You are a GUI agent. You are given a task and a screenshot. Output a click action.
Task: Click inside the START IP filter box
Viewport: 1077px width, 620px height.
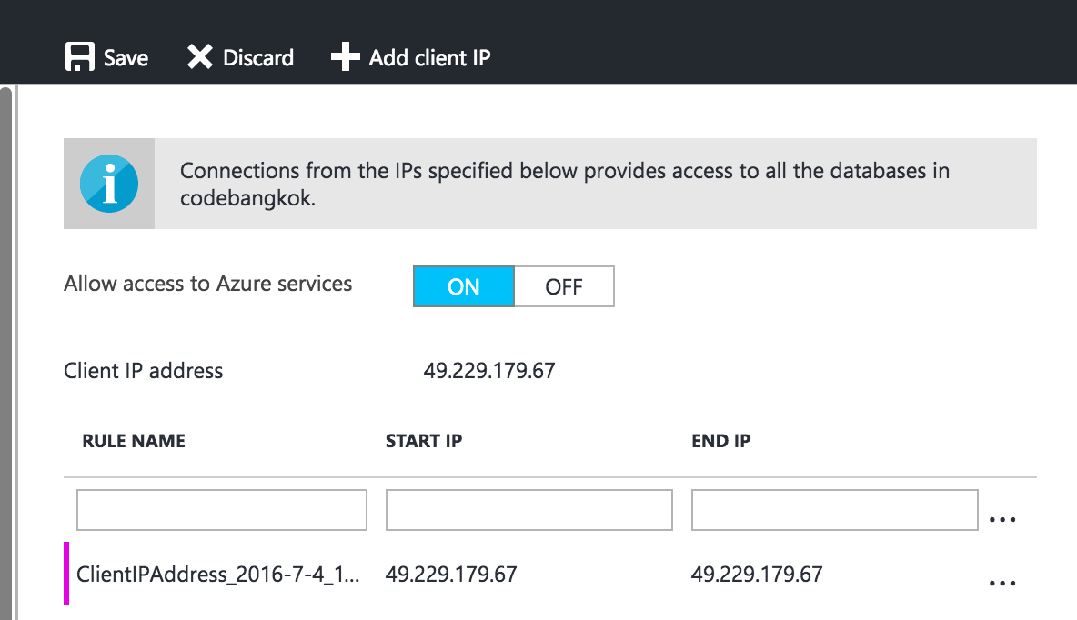528,509
